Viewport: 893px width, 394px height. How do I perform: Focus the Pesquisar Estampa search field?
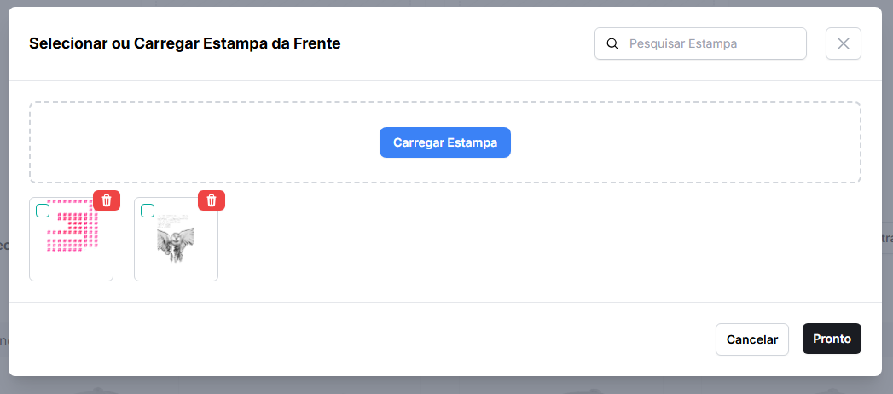point(712,43)
